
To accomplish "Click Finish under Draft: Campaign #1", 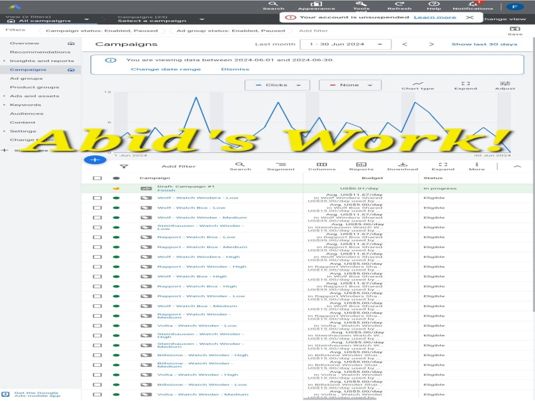I will (x=166, y=190).
